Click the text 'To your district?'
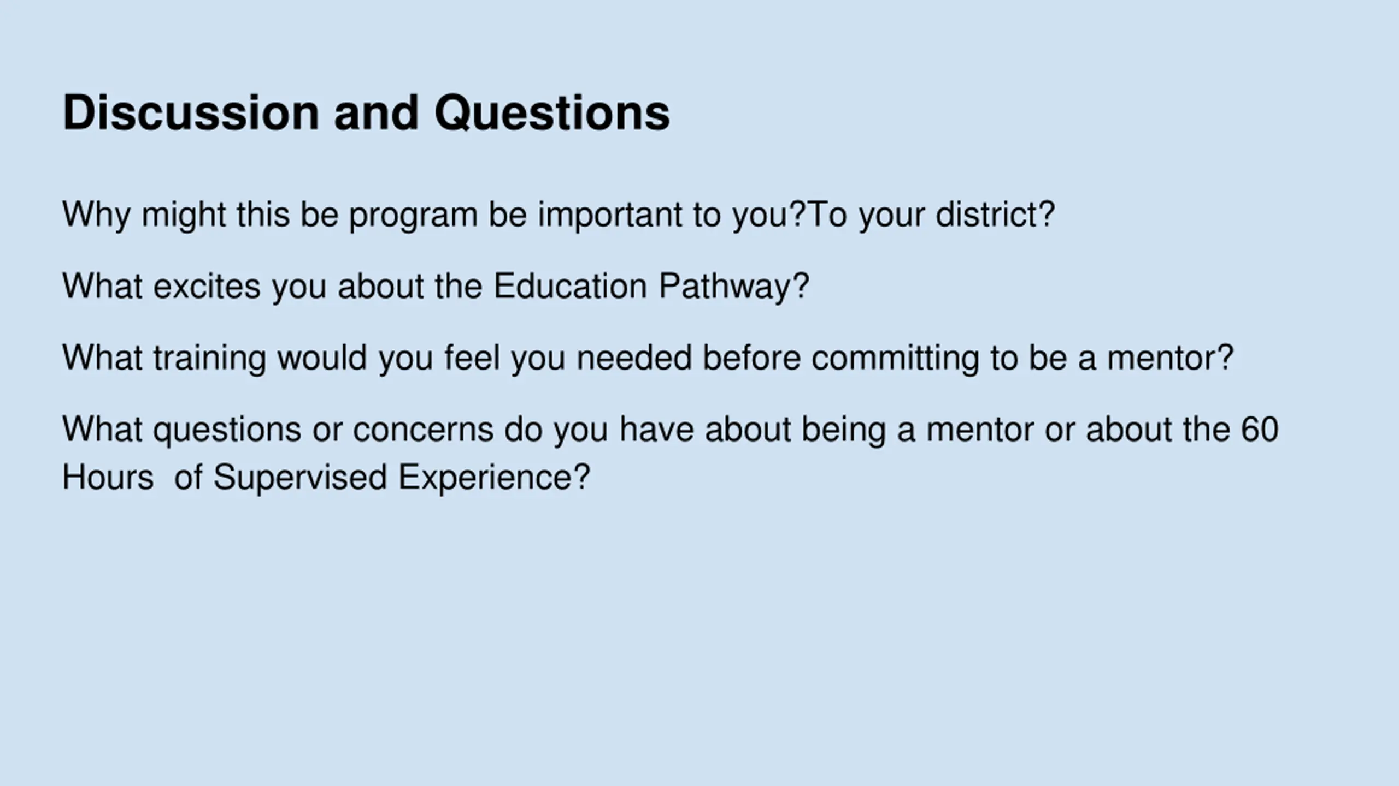Viewport: 1399px width, 786px height. (931, 215)
